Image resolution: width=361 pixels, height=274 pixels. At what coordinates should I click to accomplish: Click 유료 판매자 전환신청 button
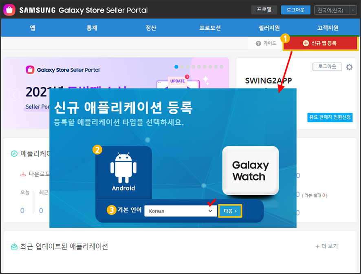click(x=330, y=117)
